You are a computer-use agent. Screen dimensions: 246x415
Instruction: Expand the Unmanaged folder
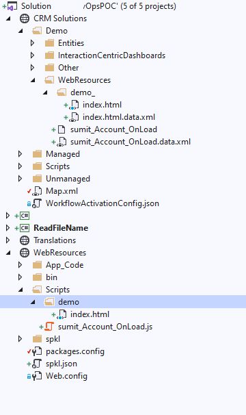[x=20, y=179]
